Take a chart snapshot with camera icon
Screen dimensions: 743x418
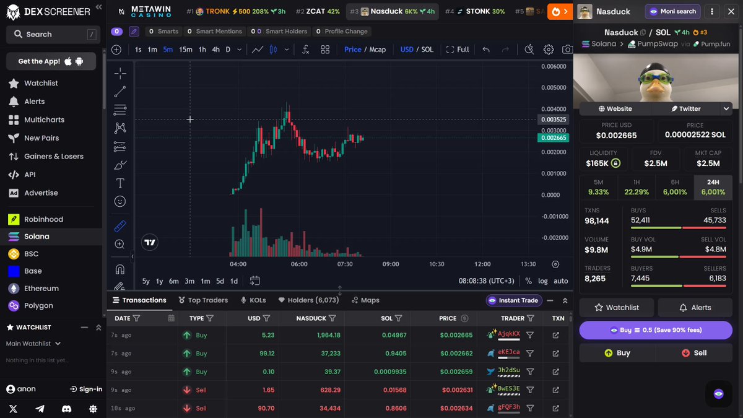pyautogui.click(x=567, y=50)
